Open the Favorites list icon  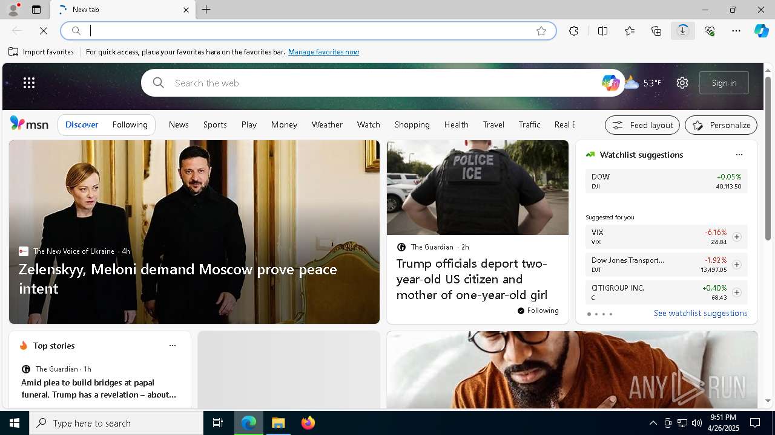(630, 31)
